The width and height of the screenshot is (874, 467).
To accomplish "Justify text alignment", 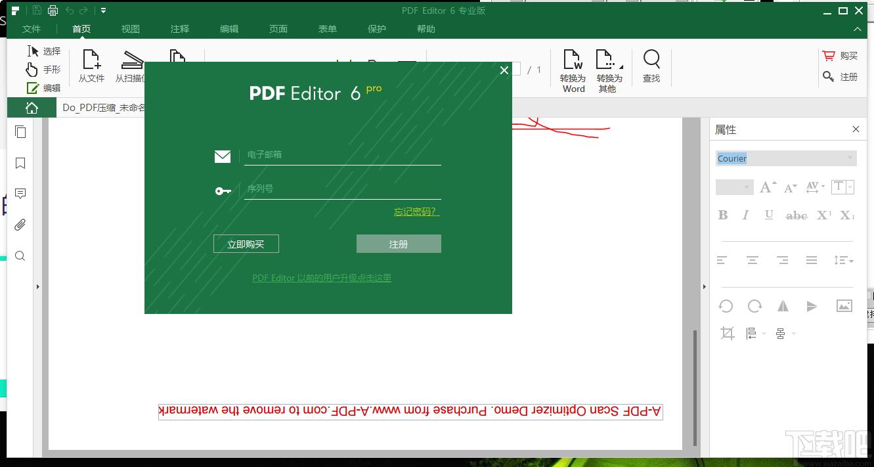I will 812,261.
